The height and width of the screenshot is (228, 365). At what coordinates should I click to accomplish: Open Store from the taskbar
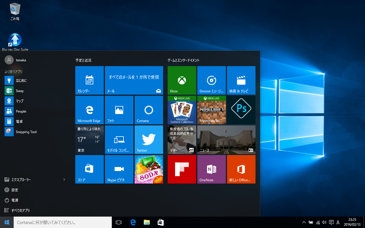pyautogui.click(x=161, y=222)
